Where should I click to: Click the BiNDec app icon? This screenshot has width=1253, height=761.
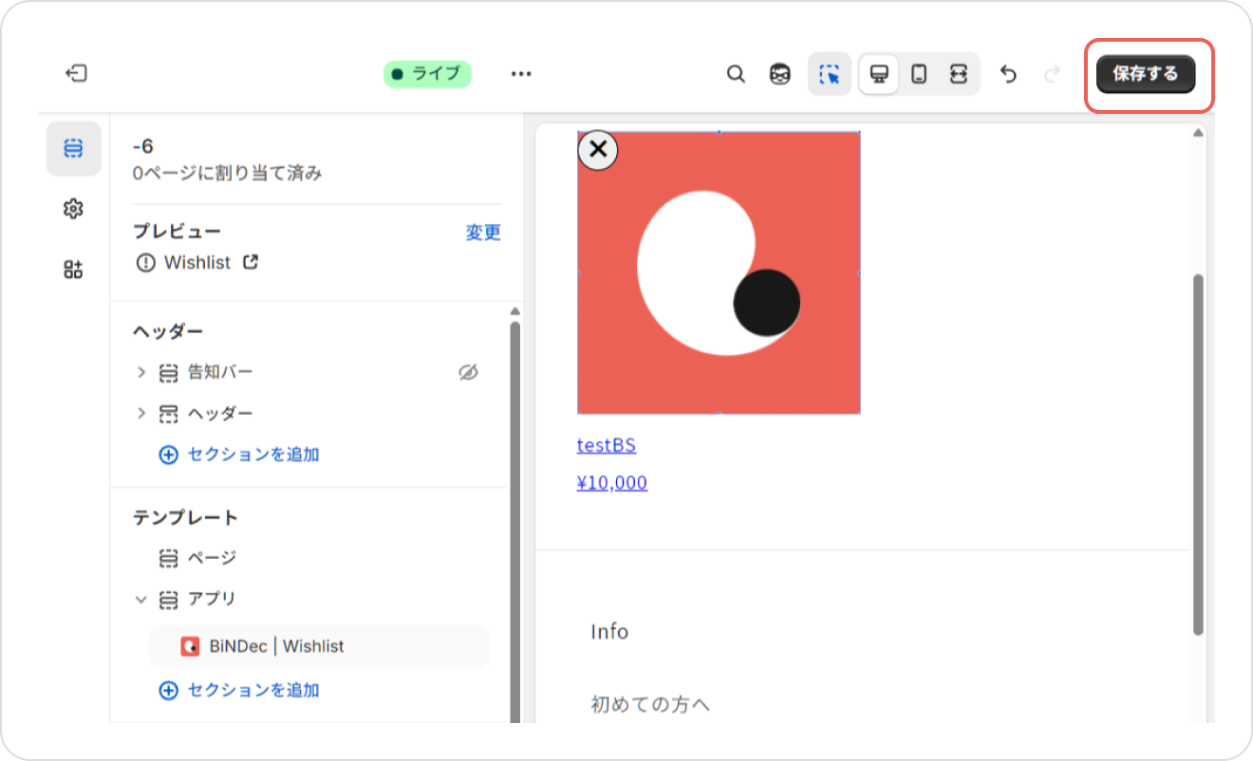[x=190, y=646]
